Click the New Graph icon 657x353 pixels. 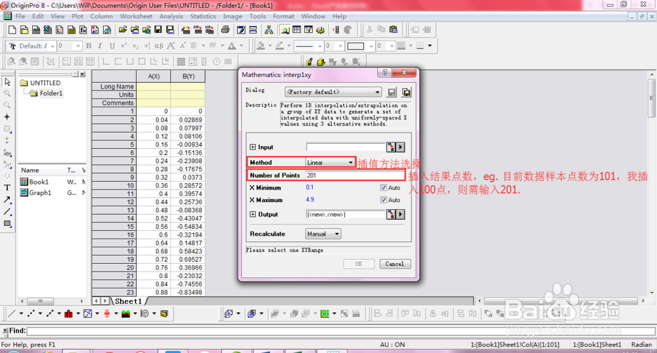60,30
